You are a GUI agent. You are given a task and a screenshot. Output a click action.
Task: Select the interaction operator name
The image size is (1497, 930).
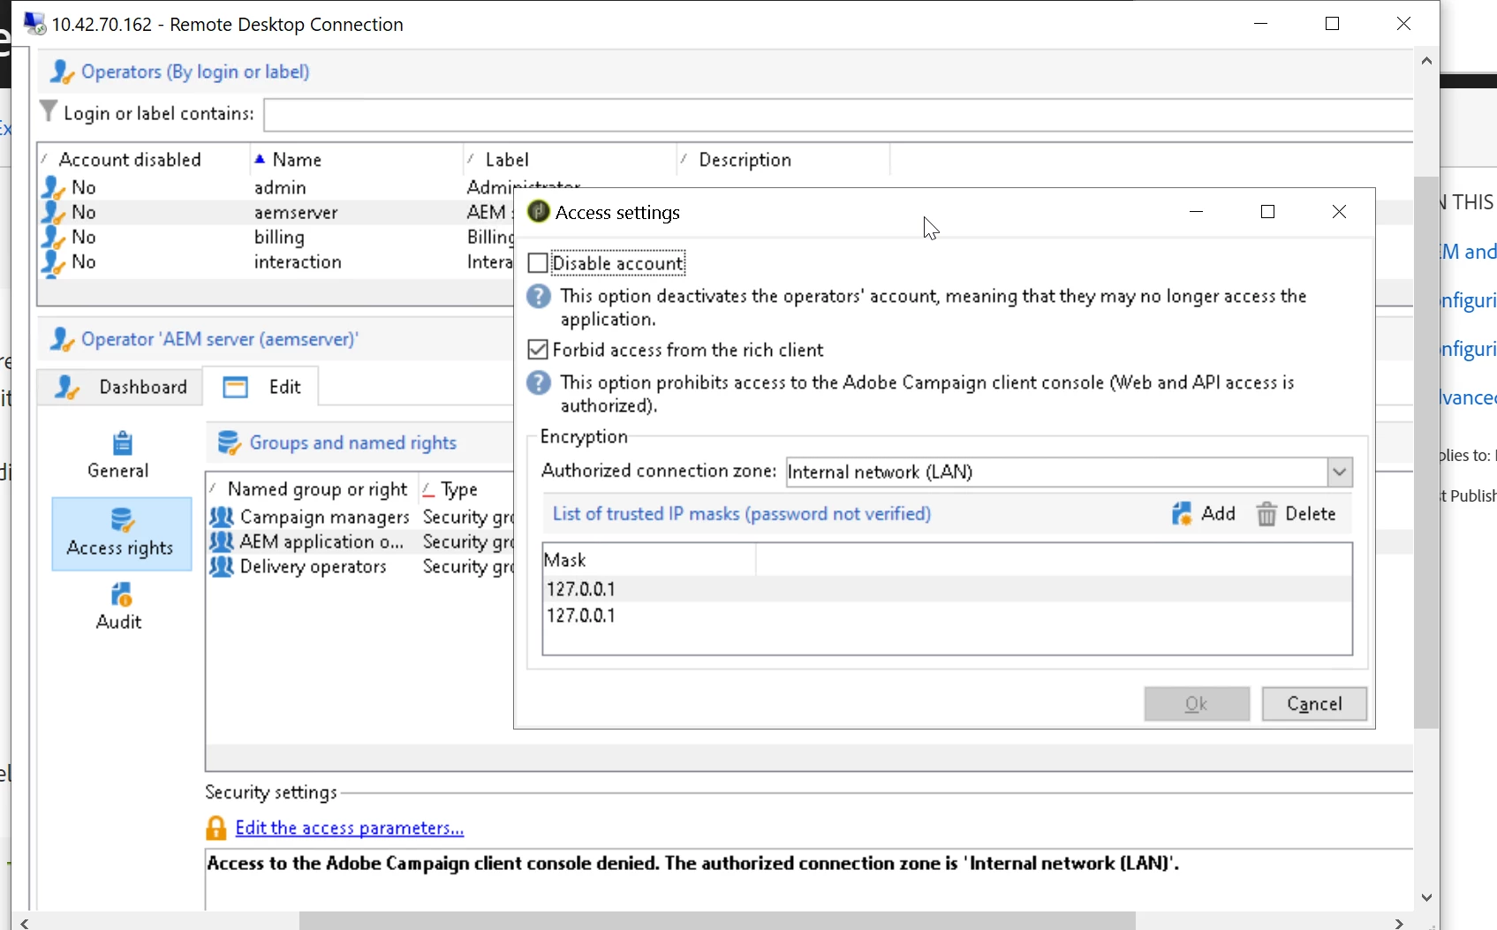click(x=298, y=262)
